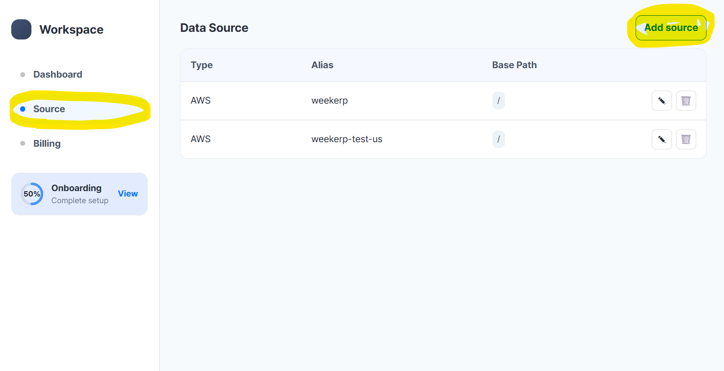Click the base path badge for weekerp-test-us
Viewport: 724px width, 371px height.
[498, 139]
